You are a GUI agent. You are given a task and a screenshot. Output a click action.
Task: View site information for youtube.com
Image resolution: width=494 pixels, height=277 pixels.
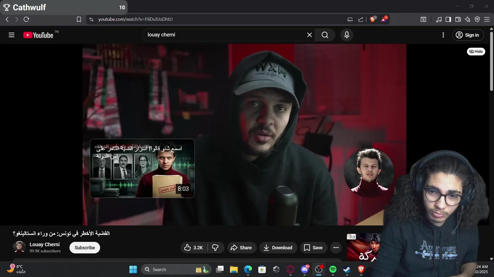tap(91, 19)
